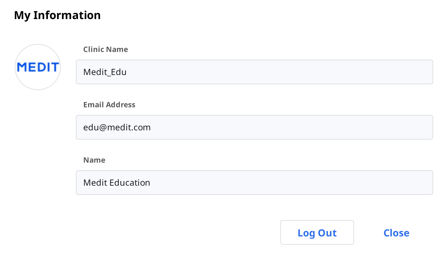Viewport: 447px width, 253px height.
Task: Click the circular clinic avatar image
Action: pos(38,67)
